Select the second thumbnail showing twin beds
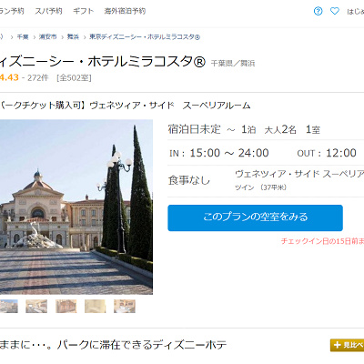Image resolution: width=364 pixels, height=364 pixels. (36, 307)
